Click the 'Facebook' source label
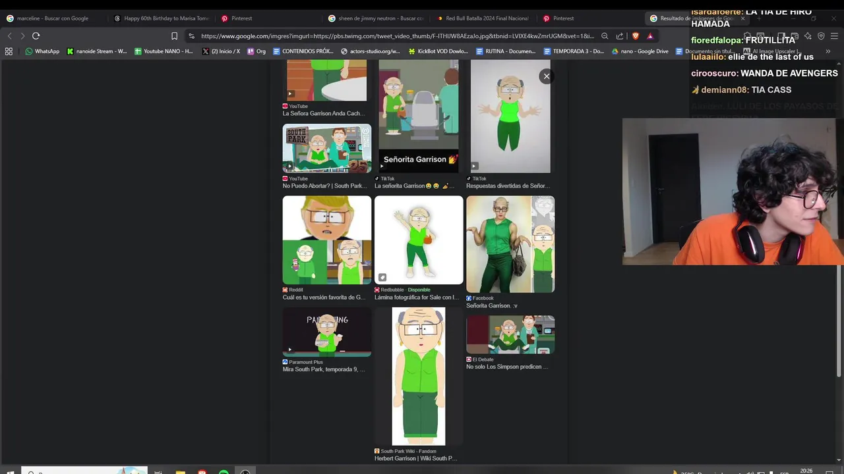 480,298
